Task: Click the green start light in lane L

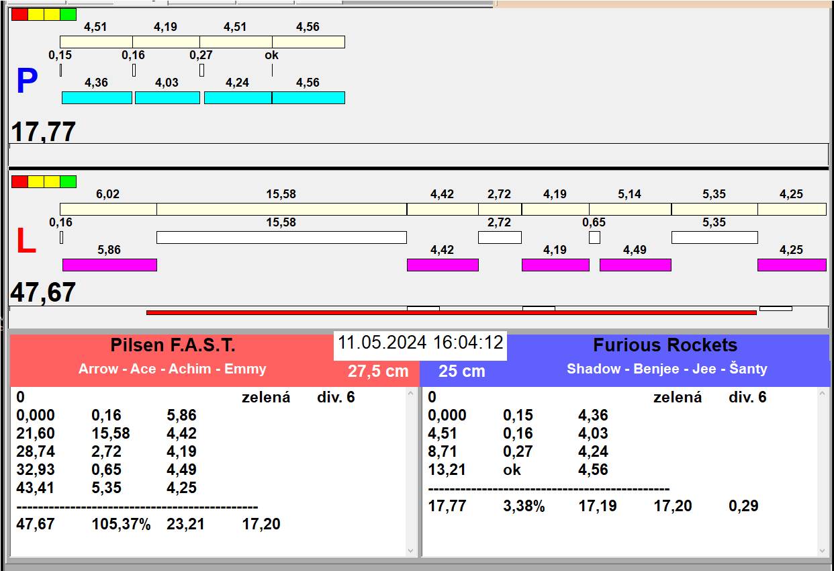Action: point(68,181)
